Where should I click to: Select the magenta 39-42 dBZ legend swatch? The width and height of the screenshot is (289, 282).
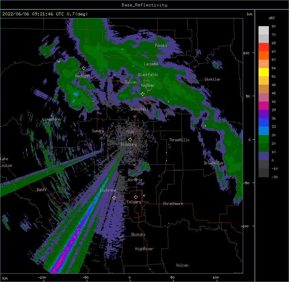point(264,105)
